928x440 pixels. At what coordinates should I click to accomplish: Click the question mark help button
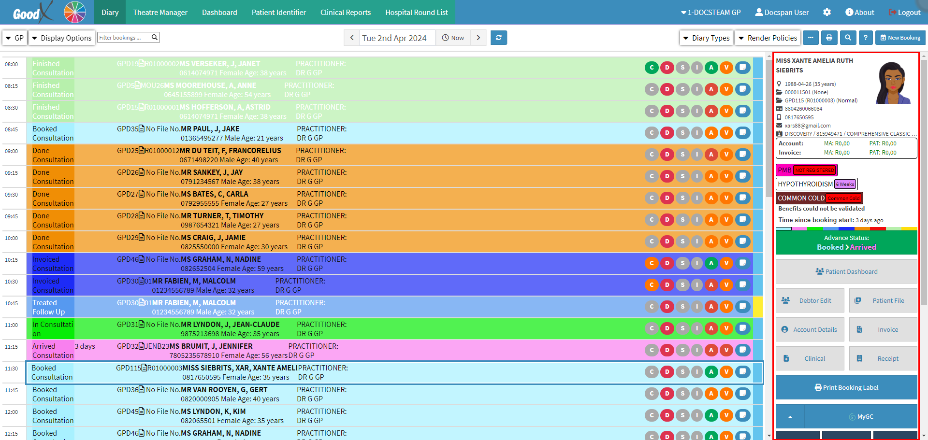(x=866, y=38)
